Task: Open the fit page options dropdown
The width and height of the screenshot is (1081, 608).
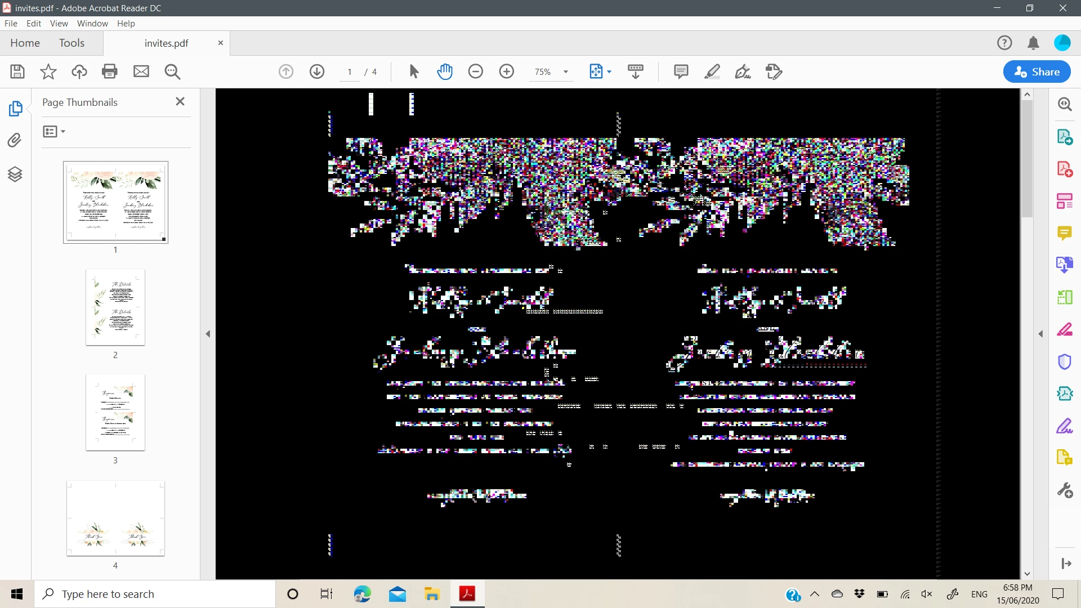Action: click(609, 72)
